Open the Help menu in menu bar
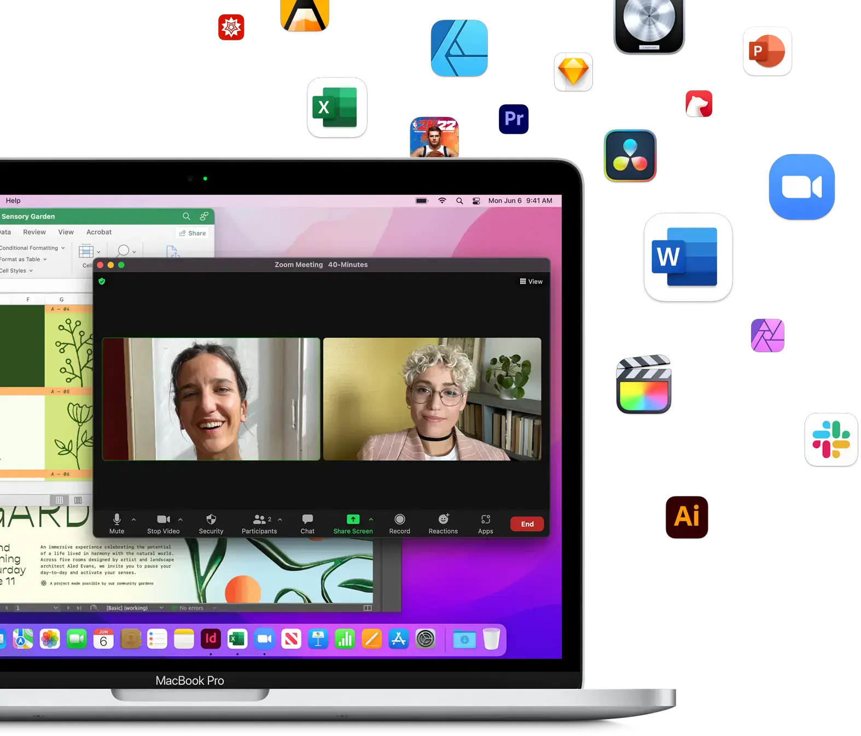 pos(13,201)
